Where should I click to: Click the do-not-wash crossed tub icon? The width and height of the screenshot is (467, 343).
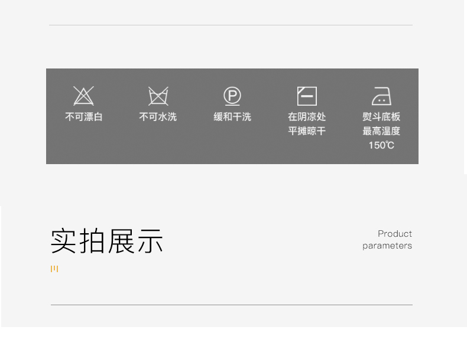click(x=158, y=96)
